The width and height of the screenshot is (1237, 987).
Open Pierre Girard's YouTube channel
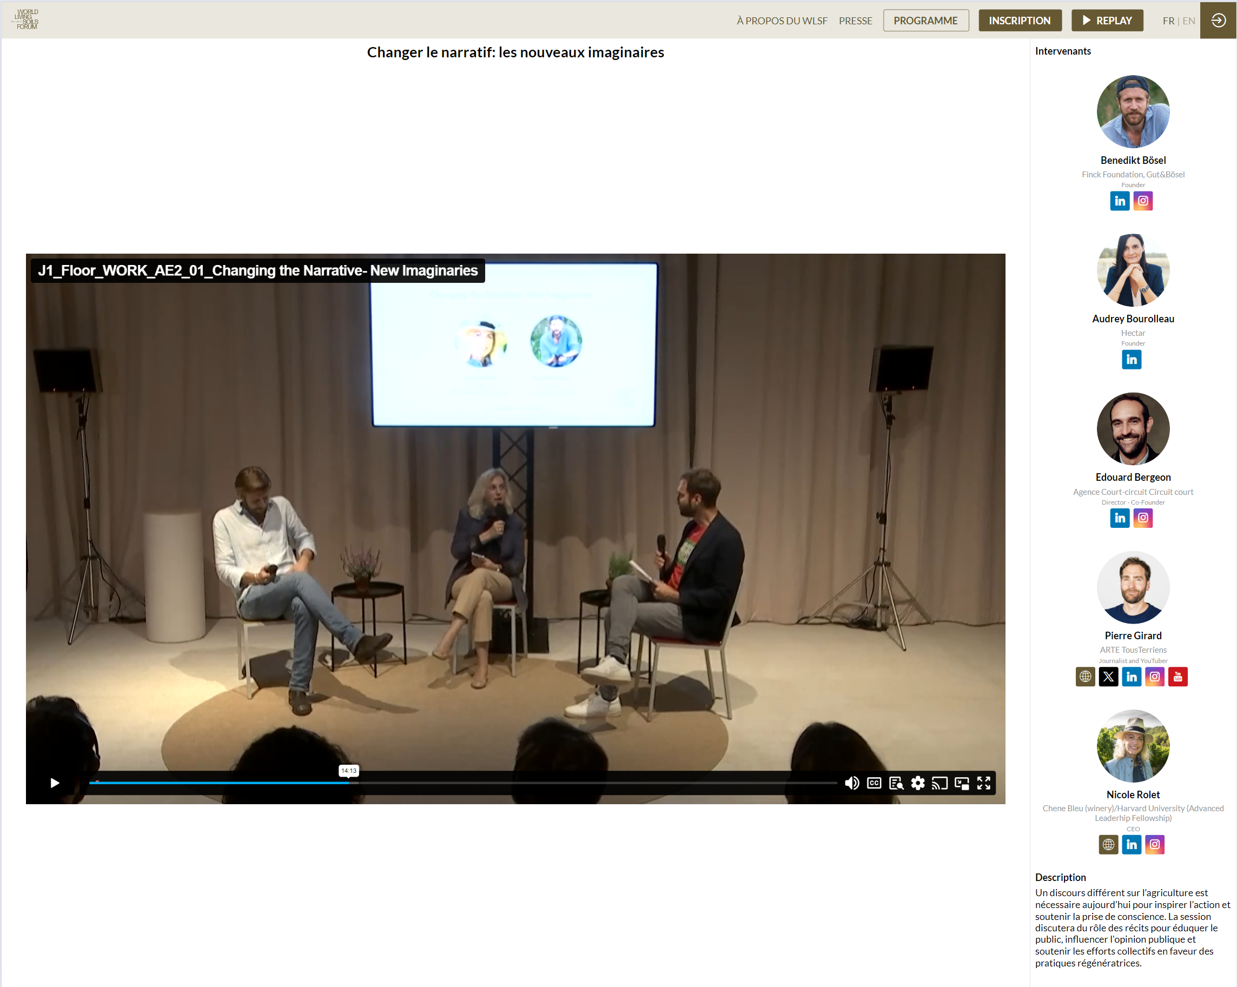pos(1178,677)
